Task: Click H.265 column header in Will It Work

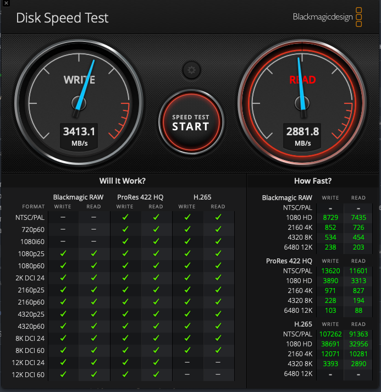Action: pyautogui.click(x=202, y=197)
